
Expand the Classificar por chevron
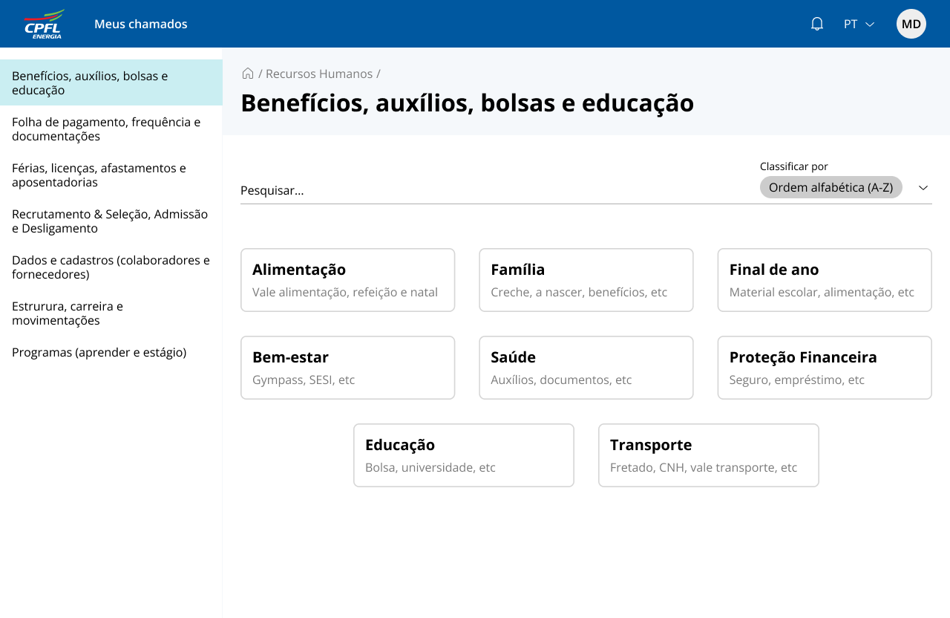[x=923, y=188]
